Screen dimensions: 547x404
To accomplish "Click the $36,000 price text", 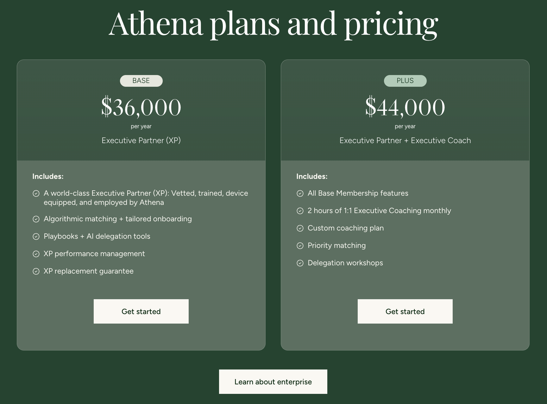I will point(141,107).
